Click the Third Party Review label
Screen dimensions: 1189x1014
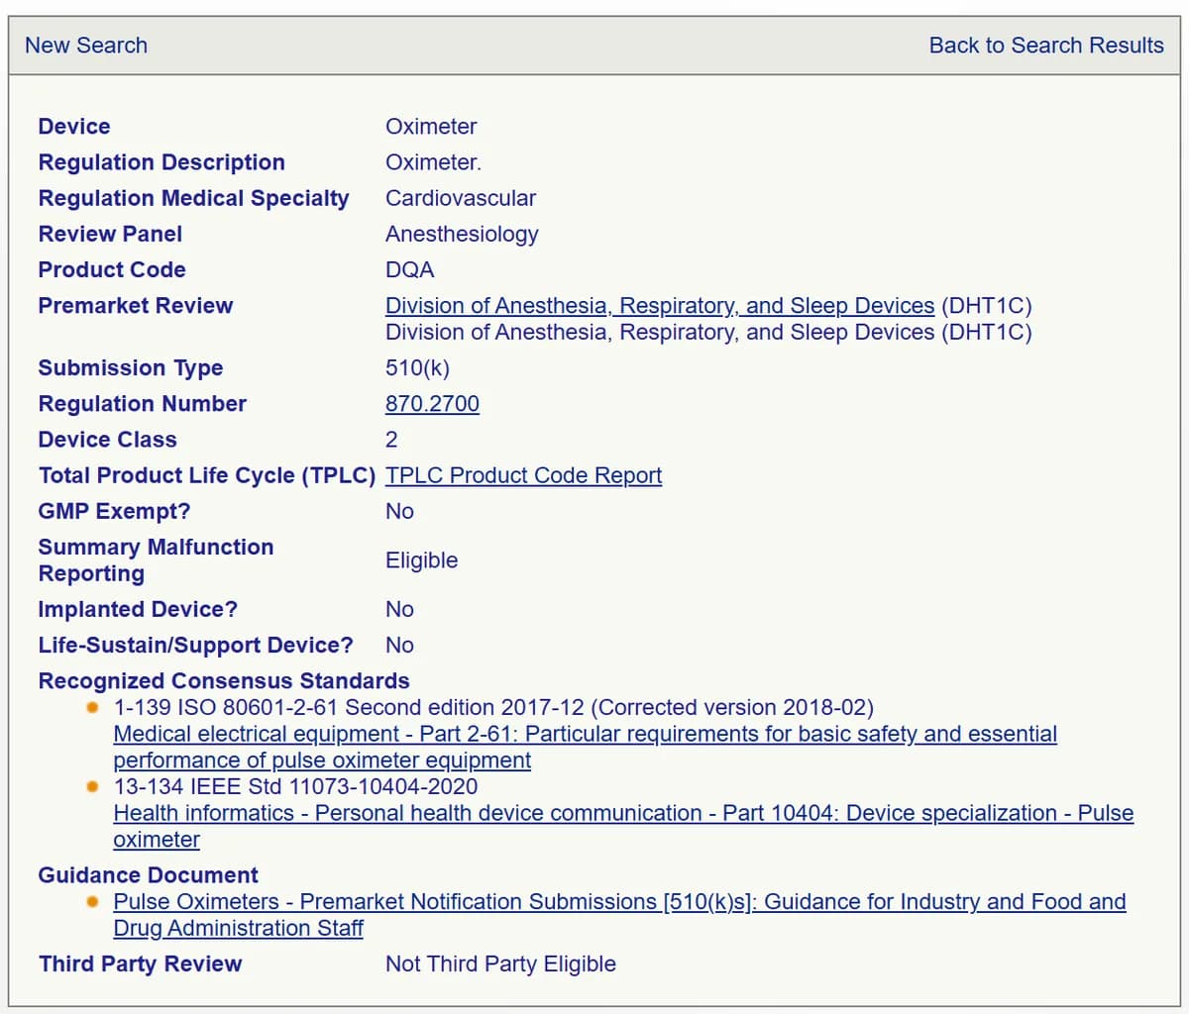140,964
